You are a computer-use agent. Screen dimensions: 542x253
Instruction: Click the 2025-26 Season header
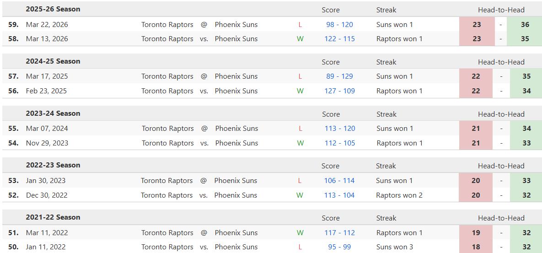(x=53, y=9)
